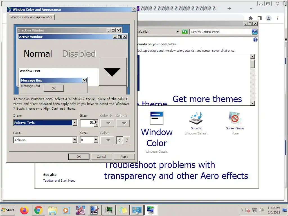Image resolution: width=288 pixels, height=216 pixels.
Task: Open Windows Explorer from the taskbar
Action: pos(52,210)
